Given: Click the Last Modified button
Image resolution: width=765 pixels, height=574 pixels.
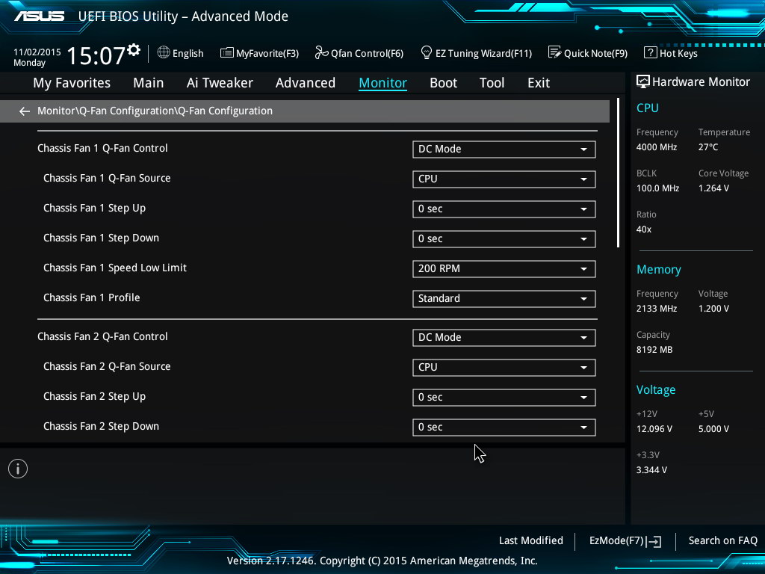Looking at the screenshot, I should pyautogui.click(x=530, y=540).
